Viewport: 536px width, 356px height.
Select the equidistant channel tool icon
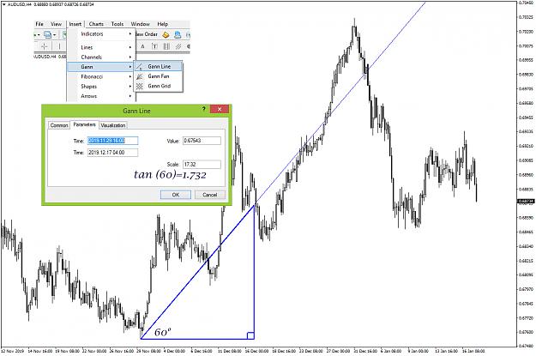[x=178, y=46]
